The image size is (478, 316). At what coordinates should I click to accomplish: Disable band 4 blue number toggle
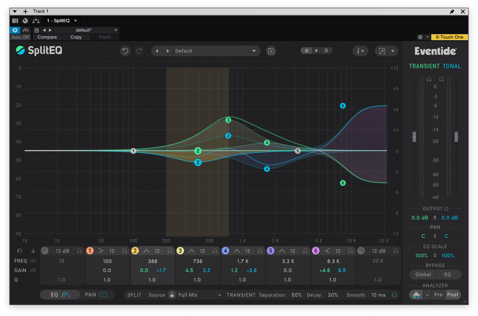click(x=225, y=251)
